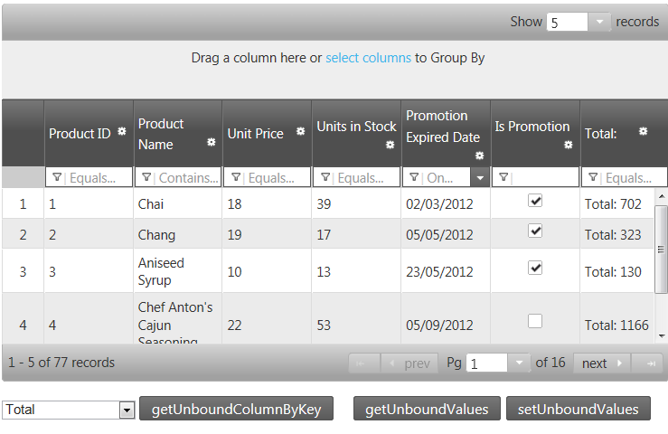This screenshot has width=668, height=434.
Task: Click the Promotion Expired Date gear icon
Action: pyautogui.click(x=479, y=156)
